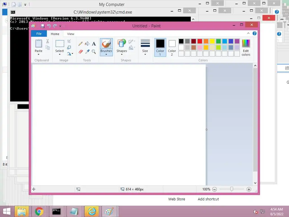This screenshot has height=217, width=289.
Task: Click the Paint app icon in title bar
Action: pyautogui.click(x=33, y=26)
